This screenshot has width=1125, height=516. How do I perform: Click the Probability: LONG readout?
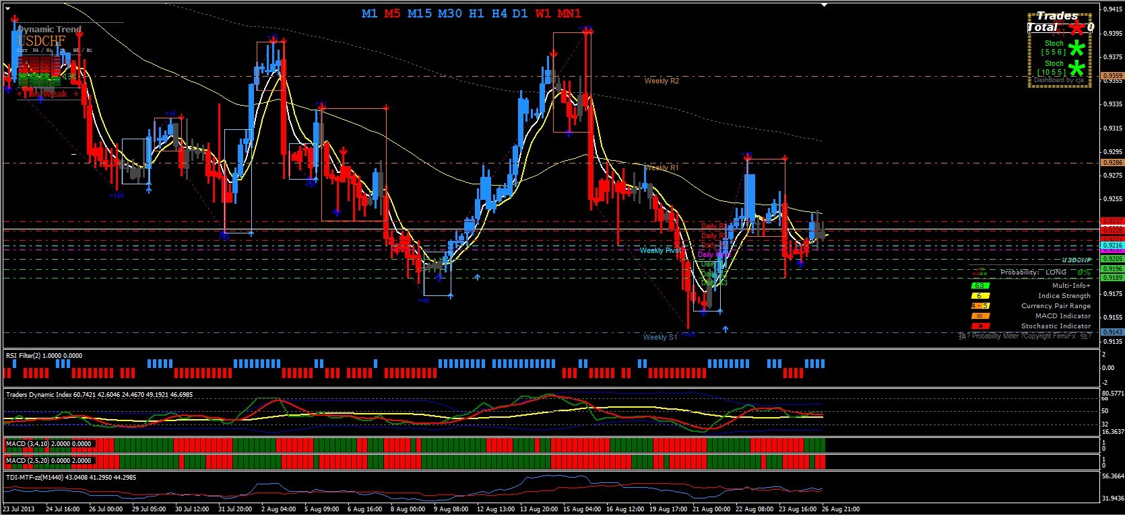pos(1033,272)
